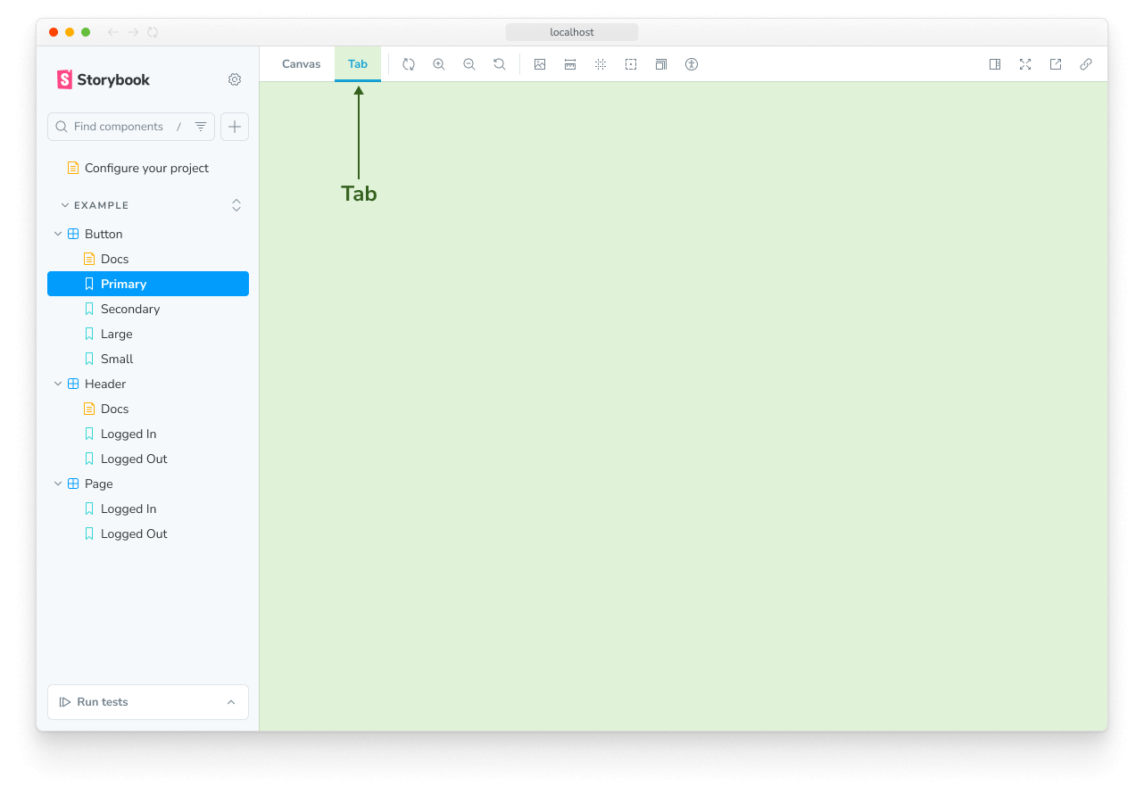Switch to the Canvas tab
Screen dimensions: 1144x794
(x=301, y=63)
